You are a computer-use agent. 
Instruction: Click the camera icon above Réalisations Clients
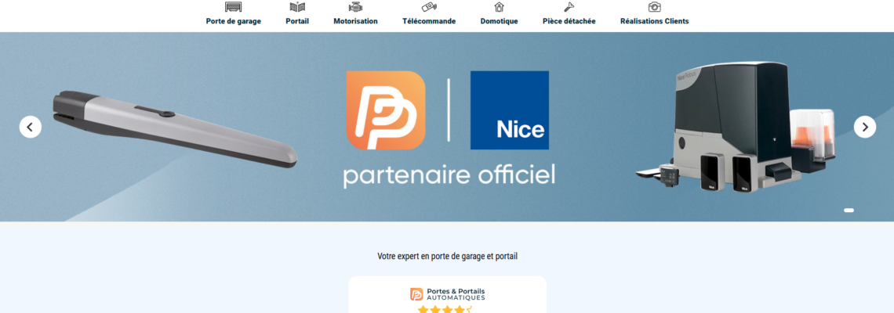tap(655, 7)
